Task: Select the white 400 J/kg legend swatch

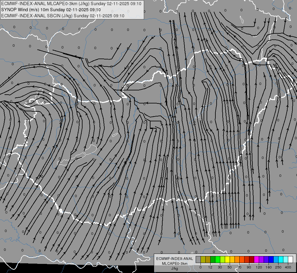Action: click(290, 259)
